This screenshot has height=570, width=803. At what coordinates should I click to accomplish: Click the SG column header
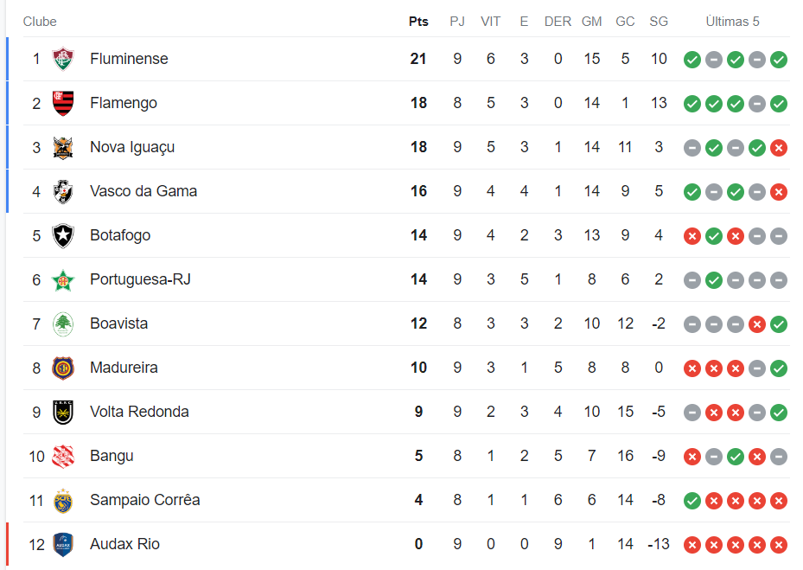(x=659, y=22)
